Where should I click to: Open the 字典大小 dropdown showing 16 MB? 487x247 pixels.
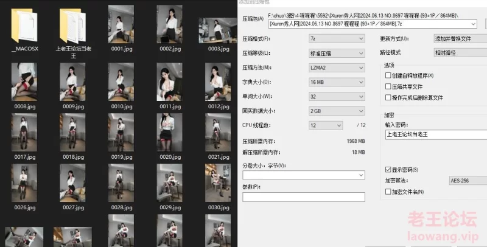[337, 82]
